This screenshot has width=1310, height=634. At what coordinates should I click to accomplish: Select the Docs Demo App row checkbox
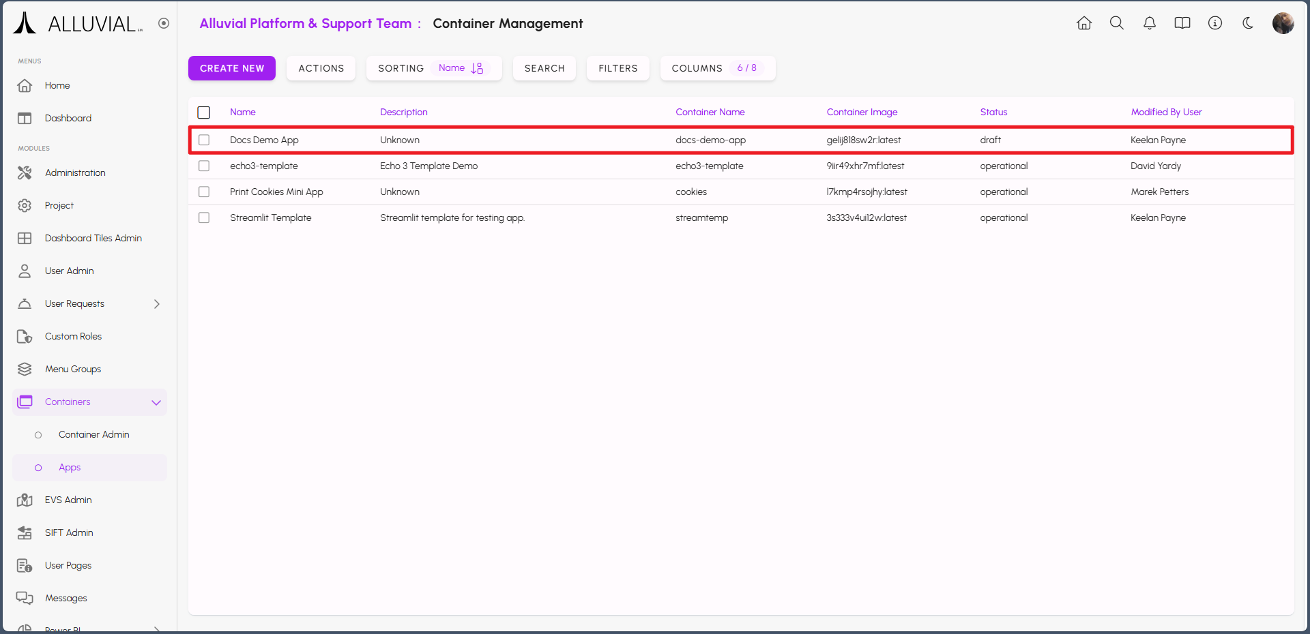(x=204, y=140)
